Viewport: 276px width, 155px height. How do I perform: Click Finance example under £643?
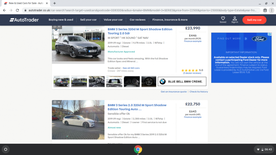point(193,117)
